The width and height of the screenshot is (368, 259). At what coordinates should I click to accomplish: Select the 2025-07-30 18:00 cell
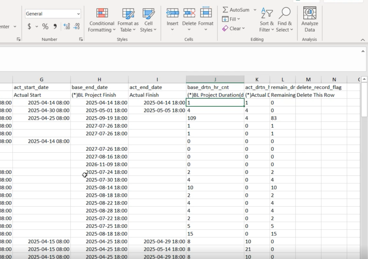(99, 180)
